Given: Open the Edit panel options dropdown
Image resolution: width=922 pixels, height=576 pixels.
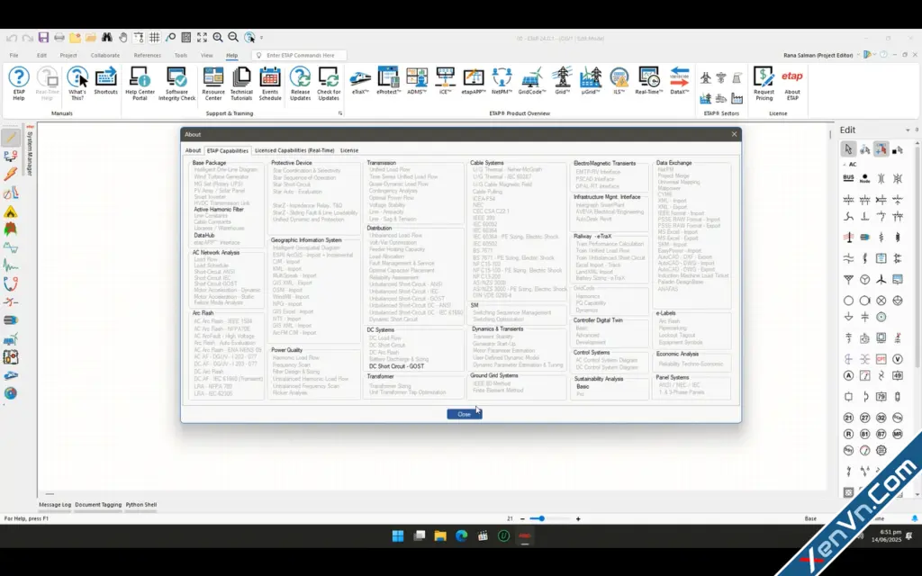Looking at the screenshot, I should tap(908, 130).
